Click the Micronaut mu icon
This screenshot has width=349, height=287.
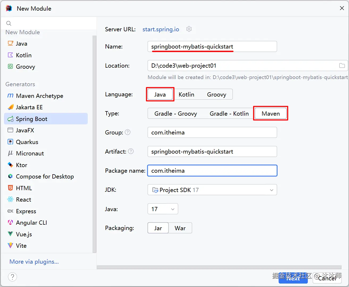pos(10,153)
